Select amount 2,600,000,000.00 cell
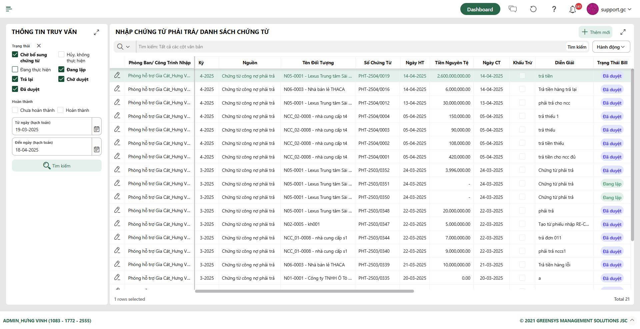The image size is (640, 329). coord(452,76)
